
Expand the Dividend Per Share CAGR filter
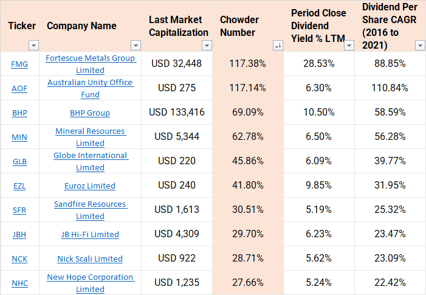click(419, 46)
